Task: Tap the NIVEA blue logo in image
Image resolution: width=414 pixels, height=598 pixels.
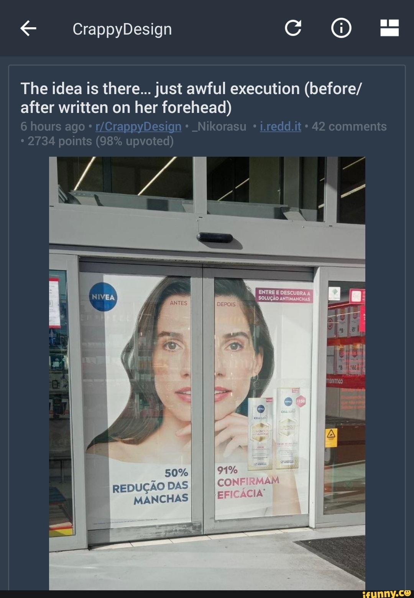Action: pyautogui.click(x=103, y=297)
